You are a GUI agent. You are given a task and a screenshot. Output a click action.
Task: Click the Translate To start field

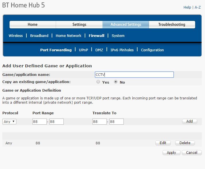(100, 121)
